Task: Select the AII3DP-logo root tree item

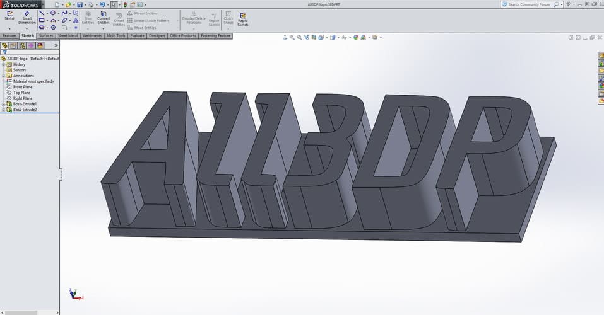Action: [30, 59]
